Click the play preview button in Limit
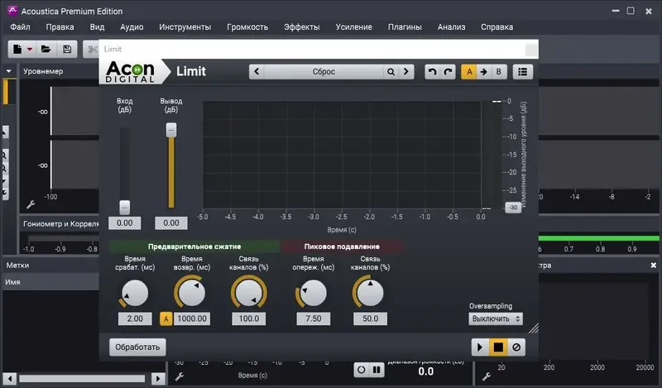 [x=480, y=347]
